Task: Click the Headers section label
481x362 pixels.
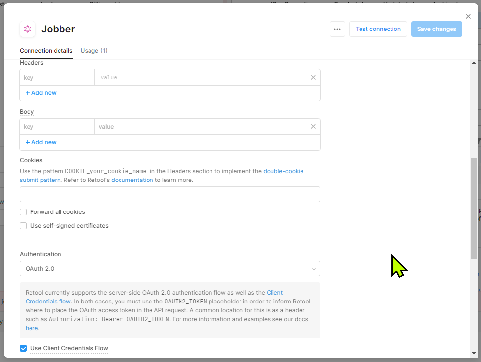Action: (31, 63)
